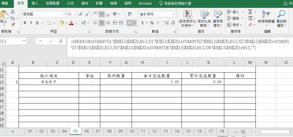This screenshot has width=293, height=137.
Task: Click Merge and Center icon
Action: (130, 23)
